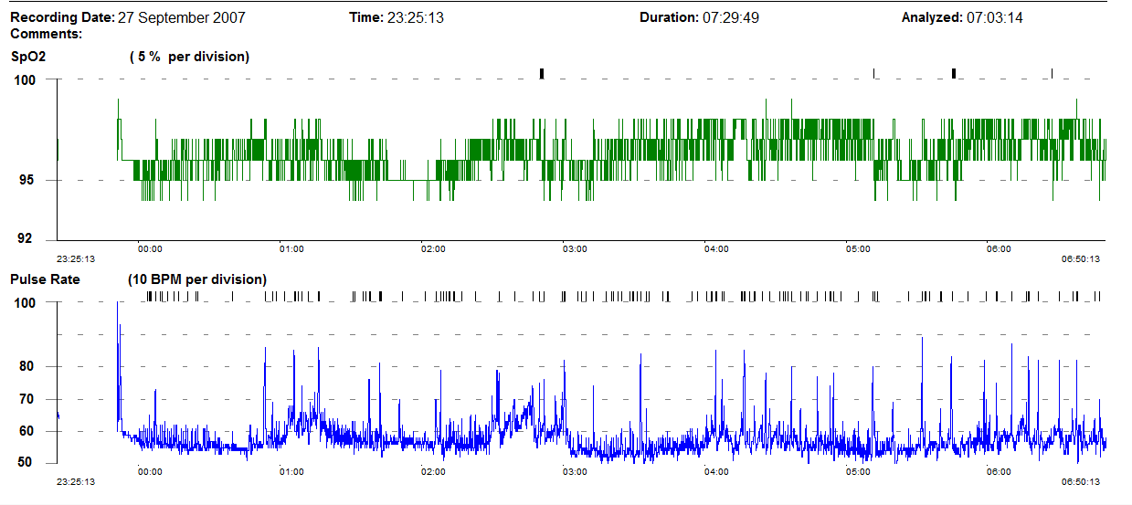This screenshot has height=505, width=1132.
Task: Click "01:00" under the SpO2 chart
Action: [291, 249]
